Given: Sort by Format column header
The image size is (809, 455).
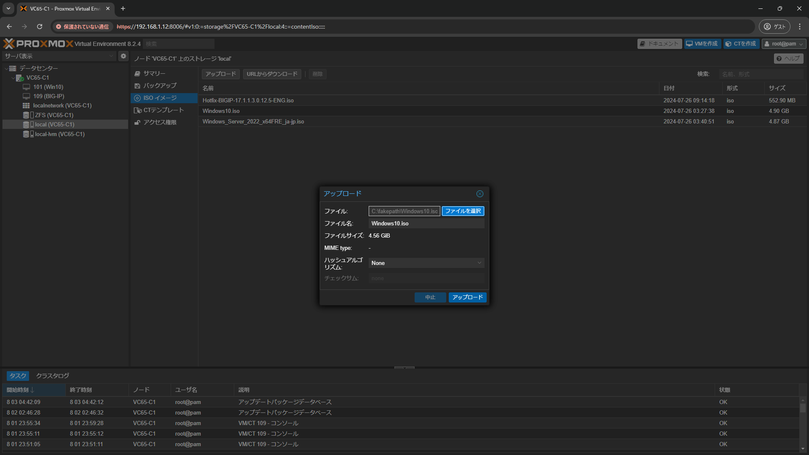Looking at the screenshot, I should (743, 88).
